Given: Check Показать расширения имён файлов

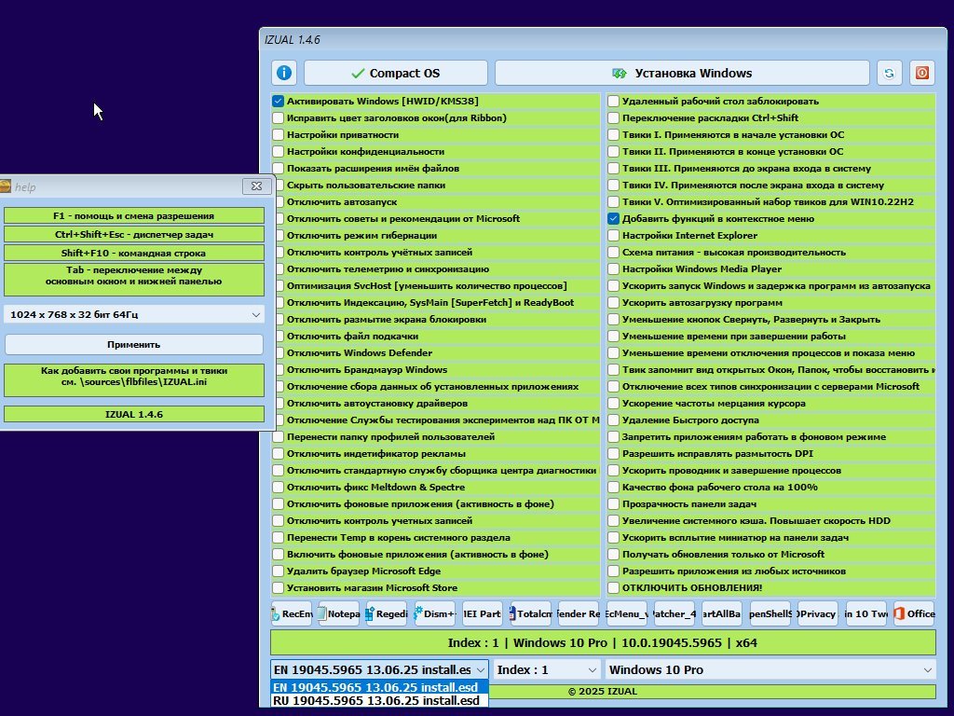Looking at the screenshot, I should 278,168.
